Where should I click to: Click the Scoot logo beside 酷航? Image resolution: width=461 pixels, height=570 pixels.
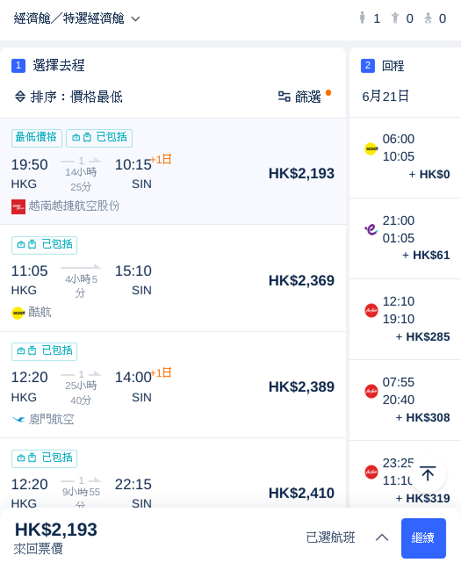(18, 313)
